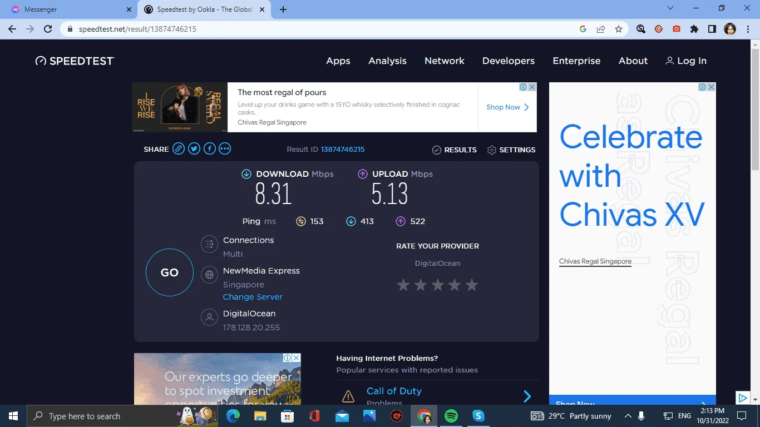Open Skype from the taskbar

click(478, 416)
